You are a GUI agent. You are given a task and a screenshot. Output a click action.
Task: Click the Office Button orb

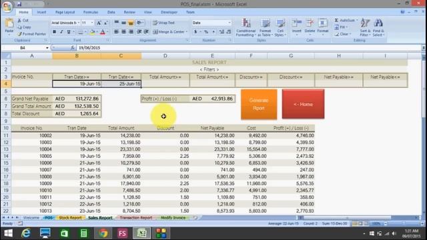[7, 7]
